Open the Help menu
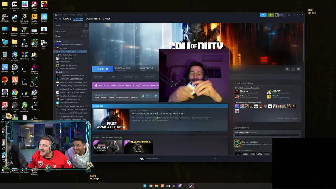Screen dimensions: 336x189 point(85,15)
